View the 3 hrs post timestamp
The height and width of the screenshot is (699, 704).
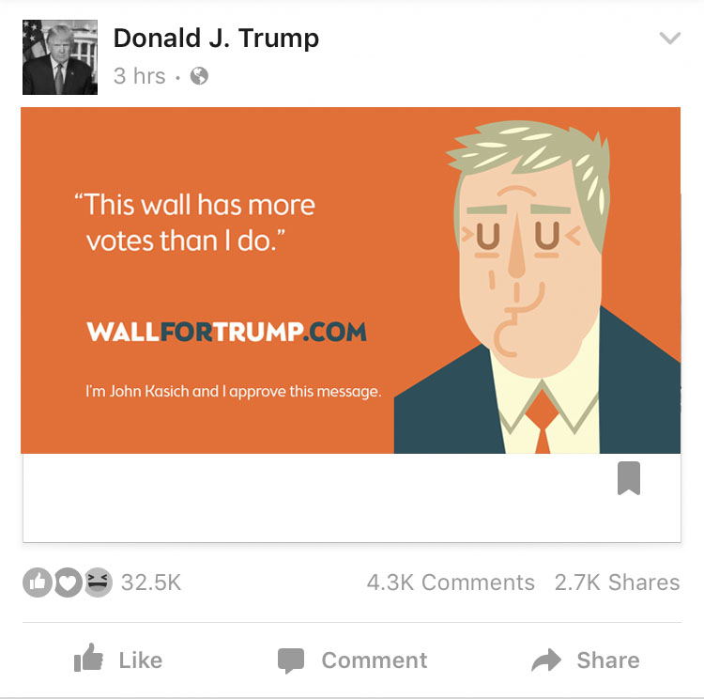(x=140, y=75)
